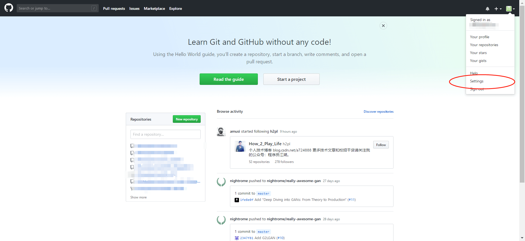Open master branch of G2LGAN commit
The width and height of the screenshot is (525, 241).
(x=263, y=232)
